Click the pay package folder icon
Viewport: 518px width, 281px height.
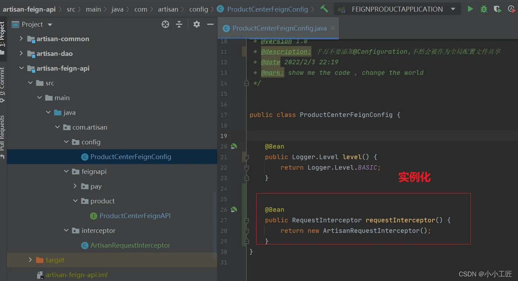(85, 186)
